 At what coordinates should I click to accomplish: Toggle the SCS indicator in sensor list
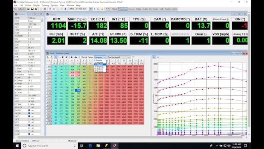coord(29,119)
